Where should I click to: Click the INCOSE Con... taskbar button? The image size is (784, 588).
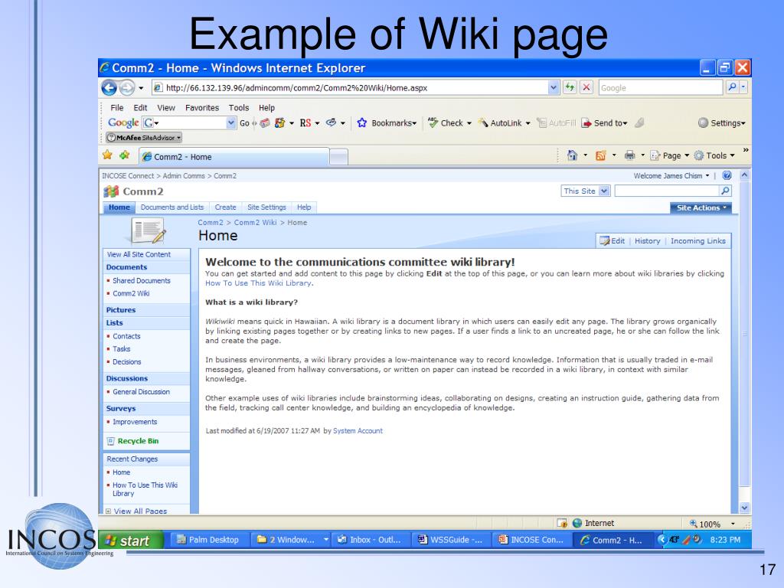coord(531,540)
